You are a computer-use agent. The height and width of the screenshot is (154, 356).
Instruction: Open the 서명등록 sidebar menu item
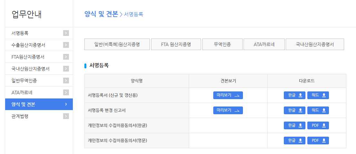[x=39, y=33]
